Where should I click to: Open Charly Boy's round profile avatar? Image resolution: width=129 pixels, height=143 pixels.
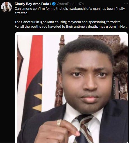pos(6,7)
